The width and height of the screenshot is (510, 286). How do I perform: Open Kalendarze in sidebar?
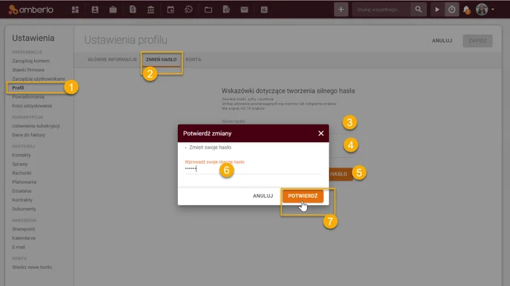click(x=24, y=239)
